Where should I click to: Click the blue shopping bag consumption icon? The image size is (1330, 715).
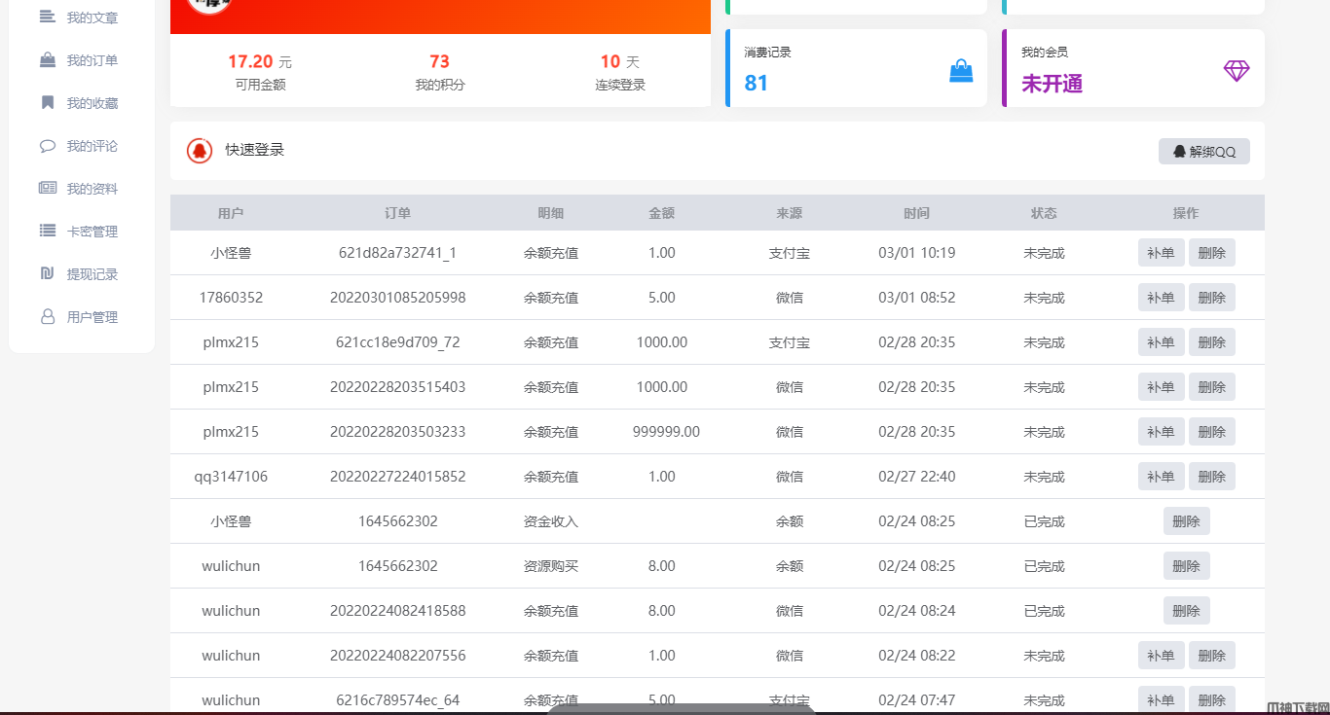[x=960, y=71]
